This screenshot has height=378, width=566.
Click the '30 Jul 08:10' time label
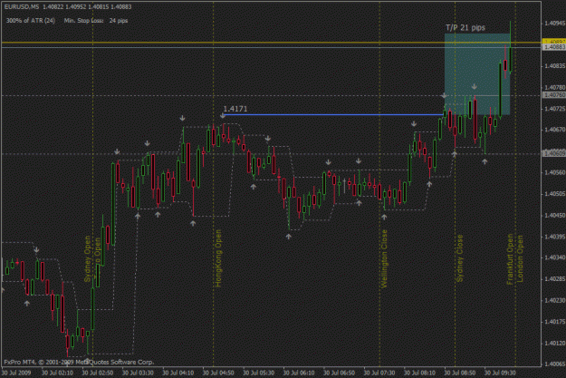pos(419,373)
